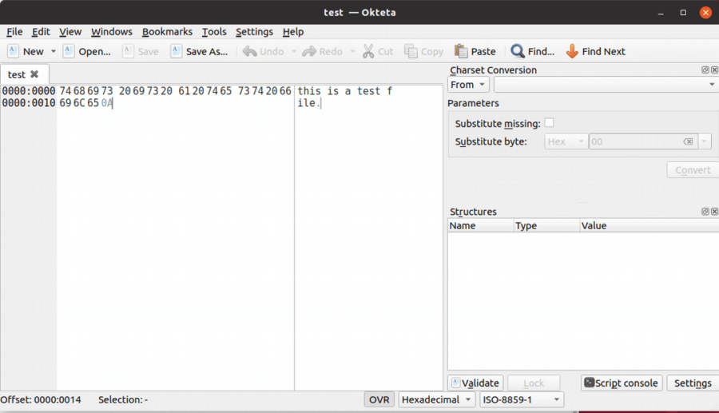Close the test tab with X icon
The image size is (719, 413).
point(34,73)
